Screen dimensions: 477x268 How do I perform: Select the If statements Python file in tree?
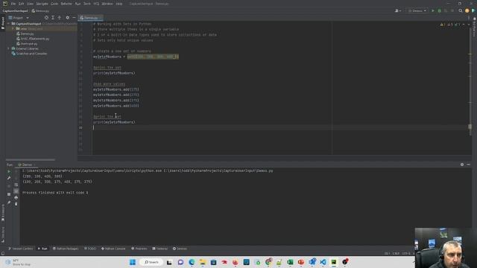[x=33, y=39]
